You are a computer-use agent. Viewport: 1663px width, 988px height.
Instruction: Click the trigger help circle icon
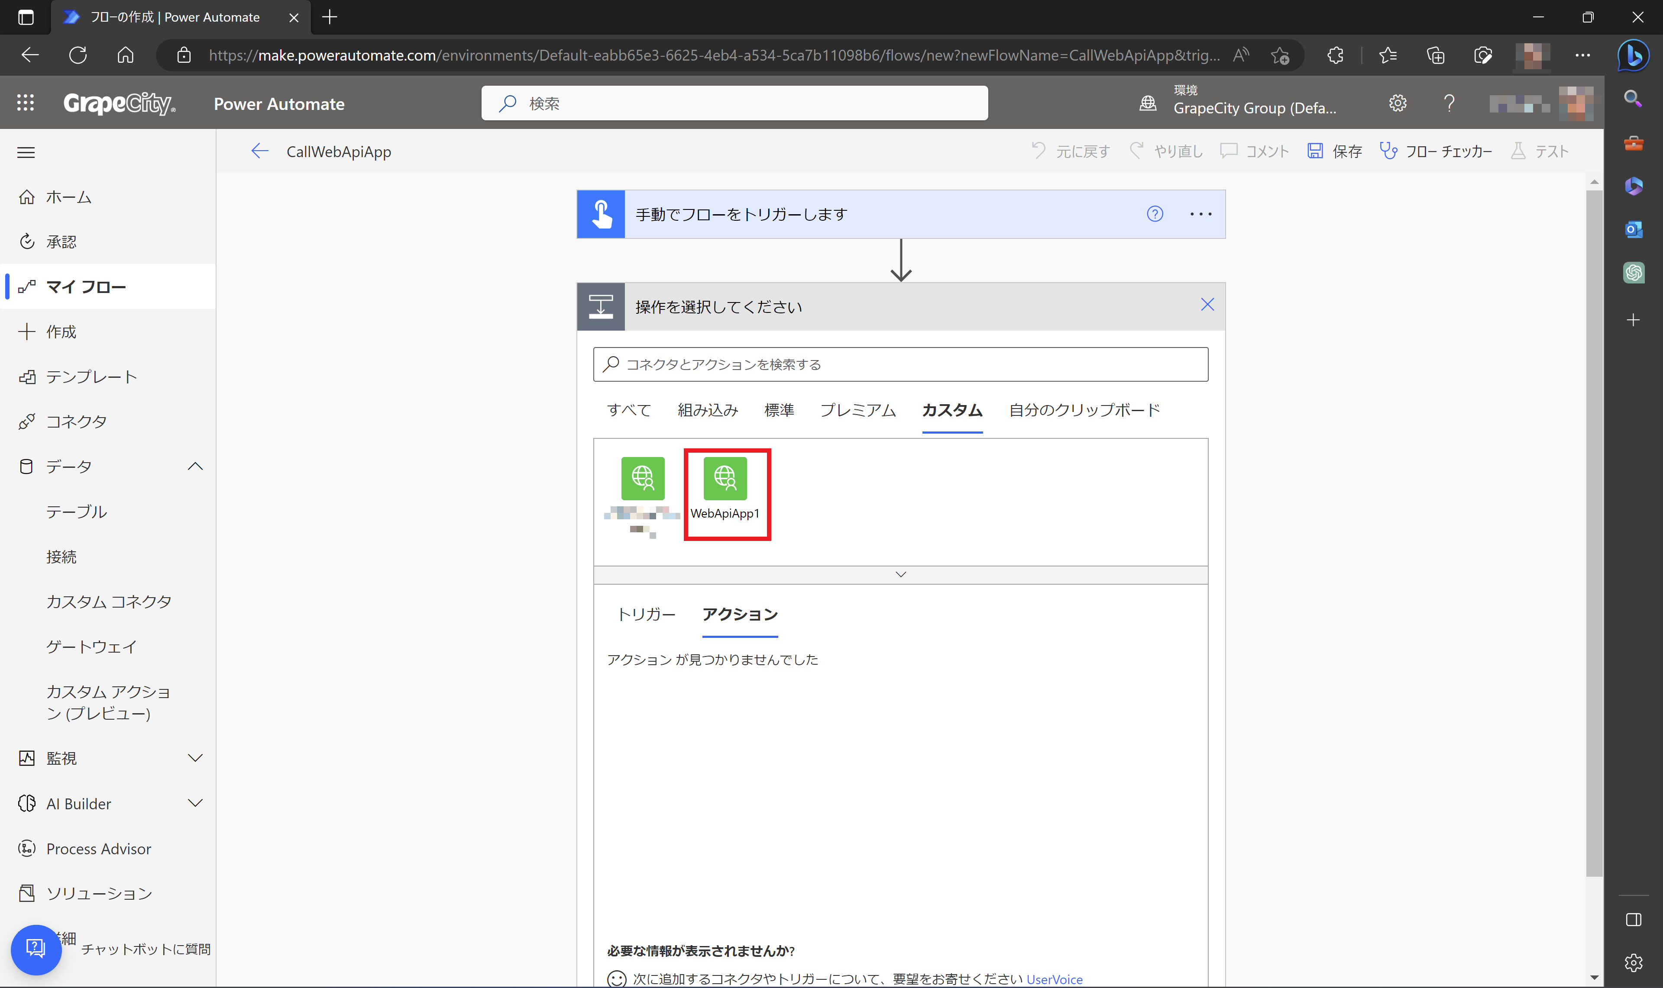click(1155, 214)
